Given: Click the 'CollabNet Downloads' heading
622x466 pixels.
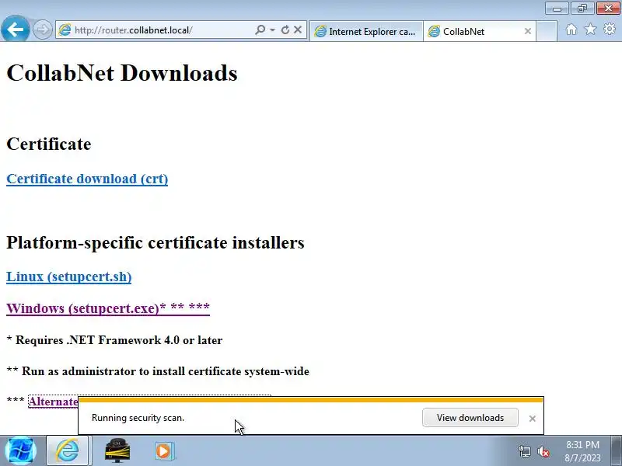Looking at the screenshot, I should [x=122, y=73].
